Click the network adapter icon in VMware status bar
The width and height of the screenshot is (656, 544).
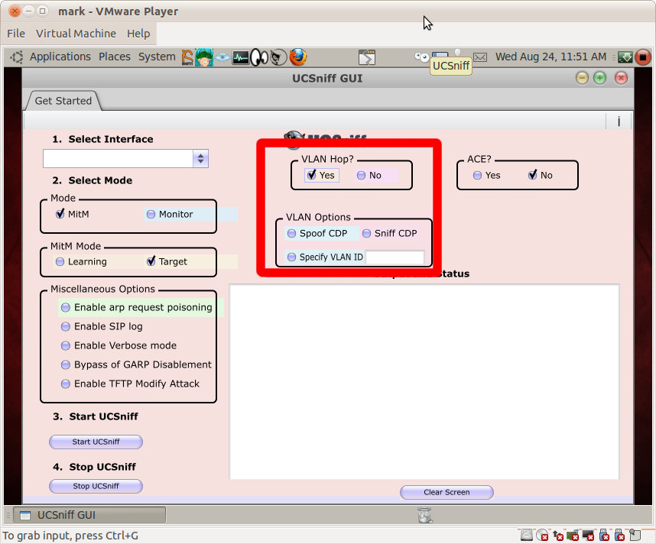coord(572,536)
